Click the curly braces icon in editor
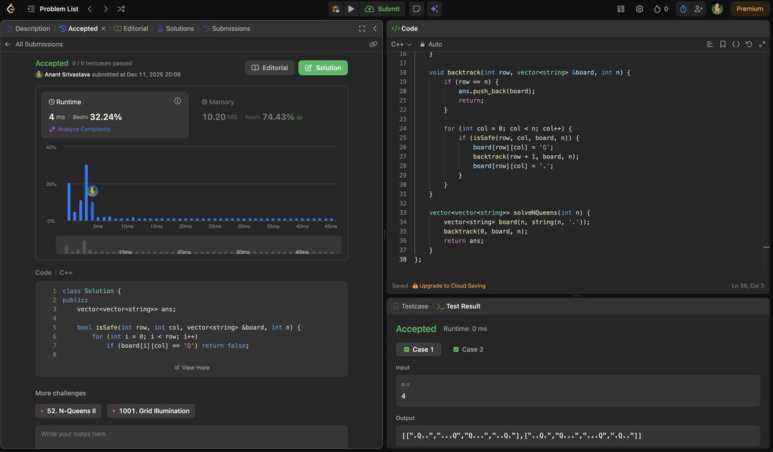The height and width of the screenshot is (452, 773). (736, 44)
